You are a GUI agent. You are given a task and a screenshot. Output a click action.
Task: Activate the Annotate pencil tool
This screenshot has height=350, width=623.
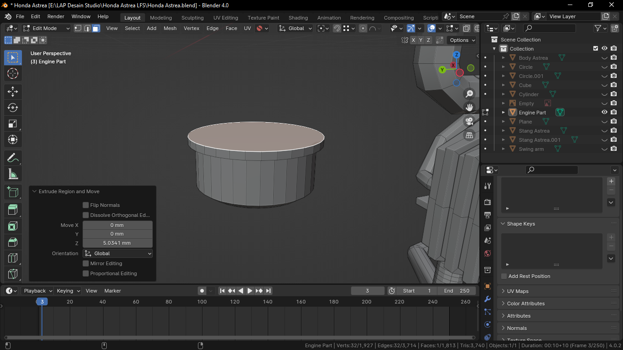13,158
